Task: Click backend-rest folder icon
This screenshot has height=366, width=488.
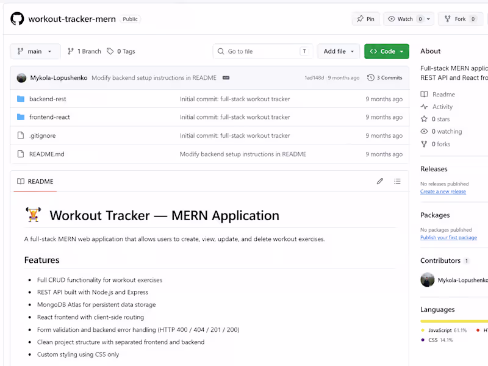Action: click(21, 99)
